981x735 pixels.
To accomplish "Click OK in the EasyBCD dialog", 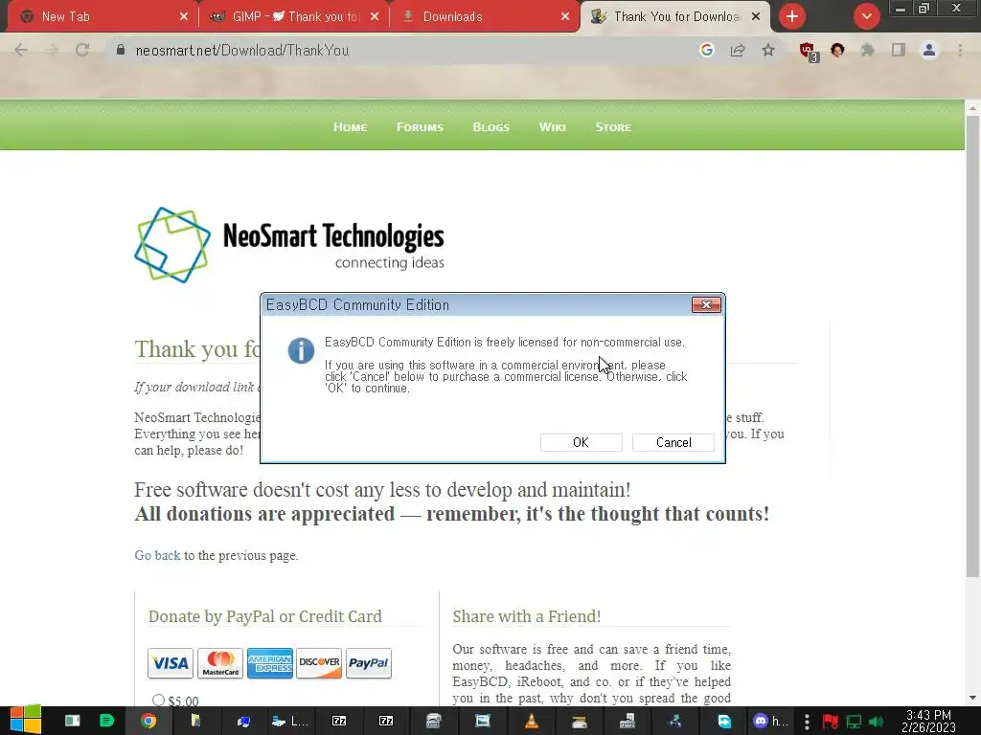I will [581, 442].
